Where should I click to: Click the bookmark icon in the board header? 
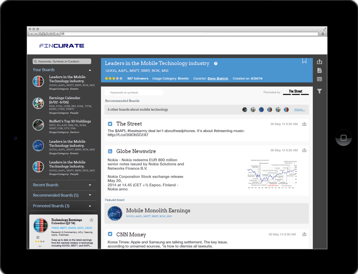(304, 61)
